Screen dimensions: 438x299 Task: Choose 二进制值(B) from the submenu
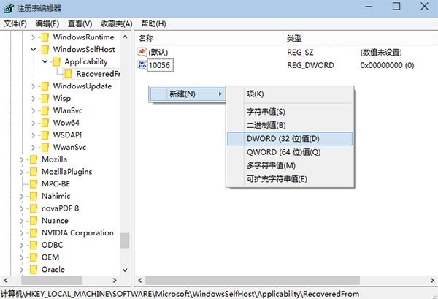(x=290, y=125)
